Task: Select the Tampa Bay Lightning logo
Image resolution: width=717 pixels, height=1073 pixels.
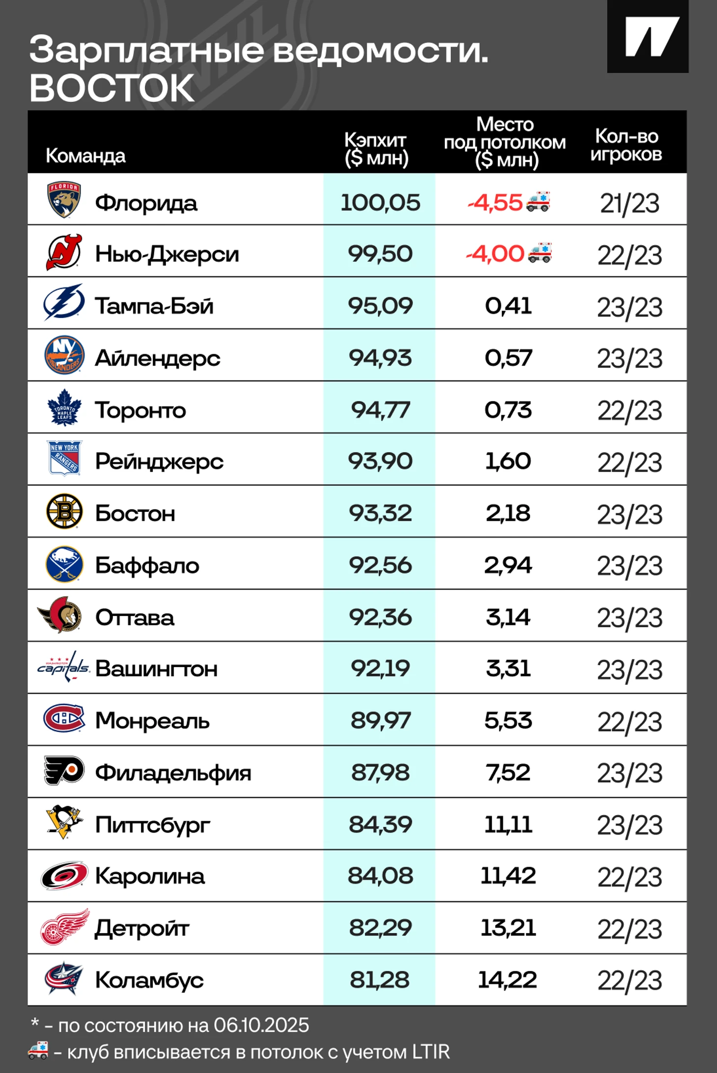Action: pyautogui.click(x=64, y=302)
